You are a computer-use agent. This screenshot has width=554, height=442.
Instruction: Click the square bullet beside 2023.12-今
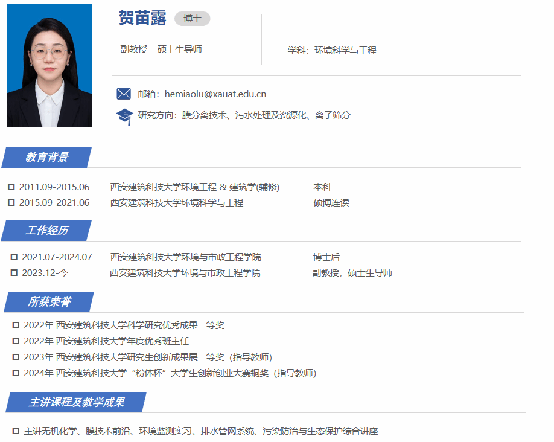coord(14,273)
